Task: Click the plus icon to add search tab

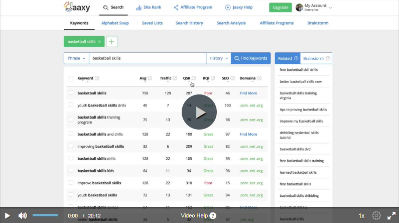Action: (x=111, y=42)
